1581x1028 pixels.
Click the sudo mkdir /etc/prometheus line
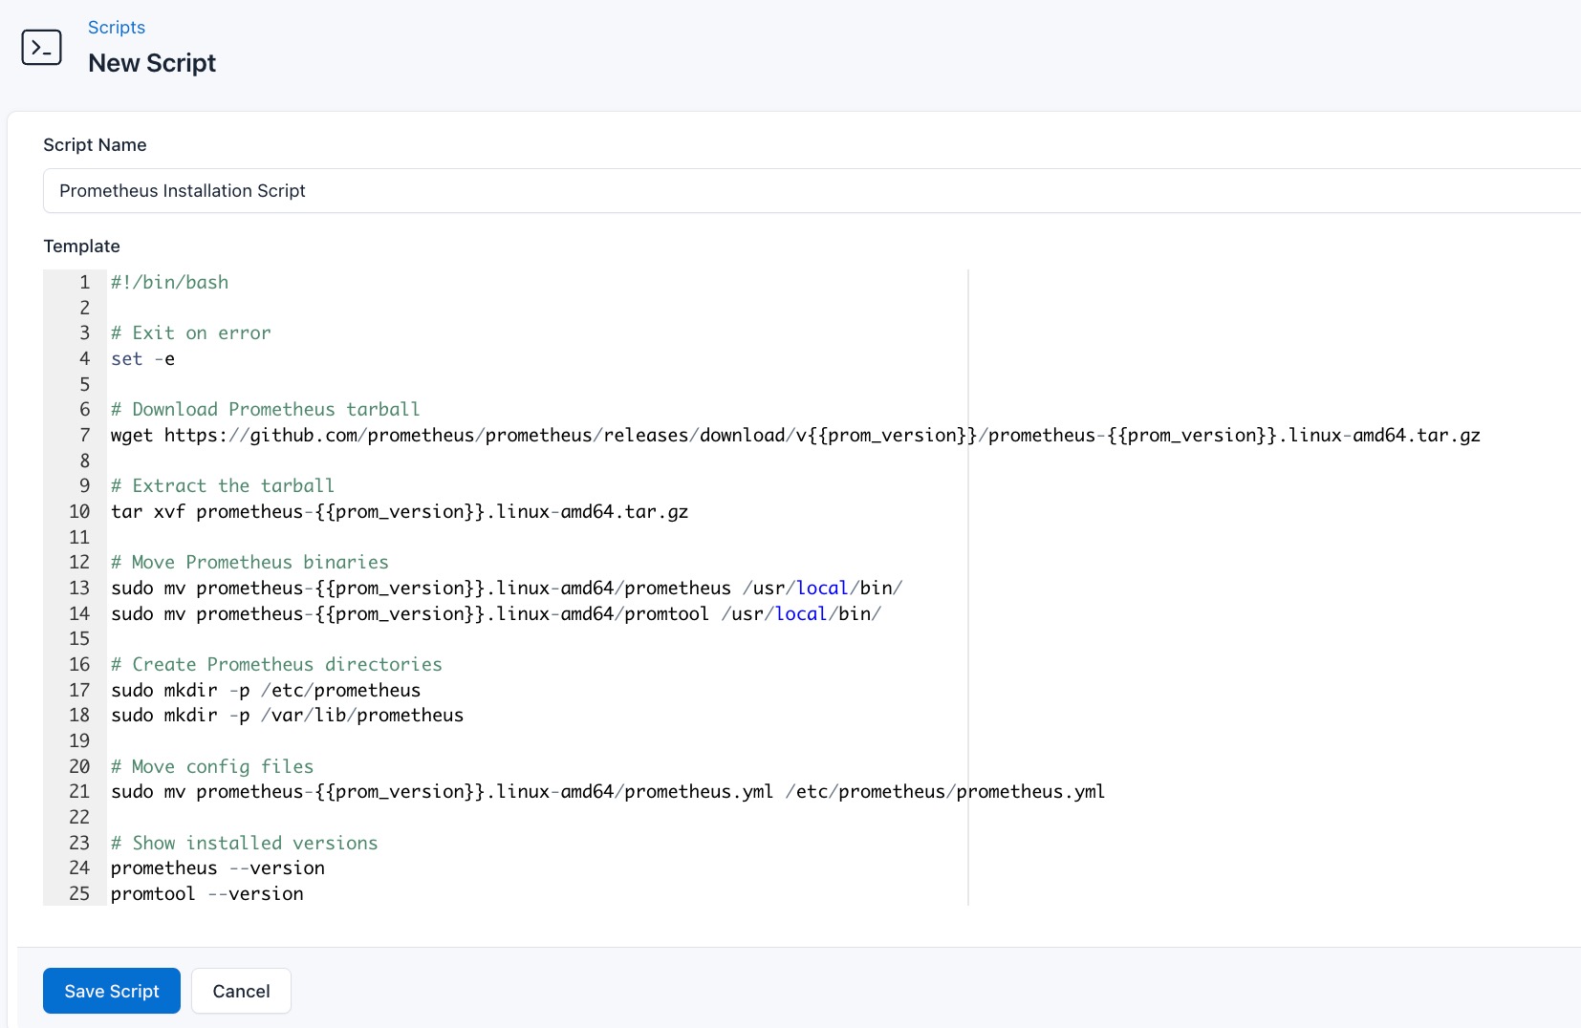(264, 690)
